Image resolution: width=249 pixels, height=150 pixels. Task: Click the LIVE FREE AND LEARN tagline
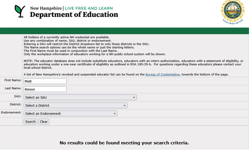pos(89,8)
